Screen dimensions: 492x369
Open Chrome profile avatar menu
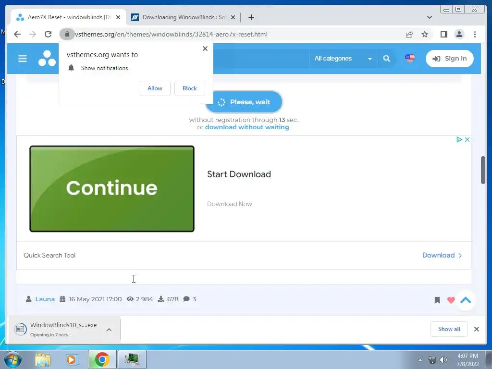tap(459, 34)
